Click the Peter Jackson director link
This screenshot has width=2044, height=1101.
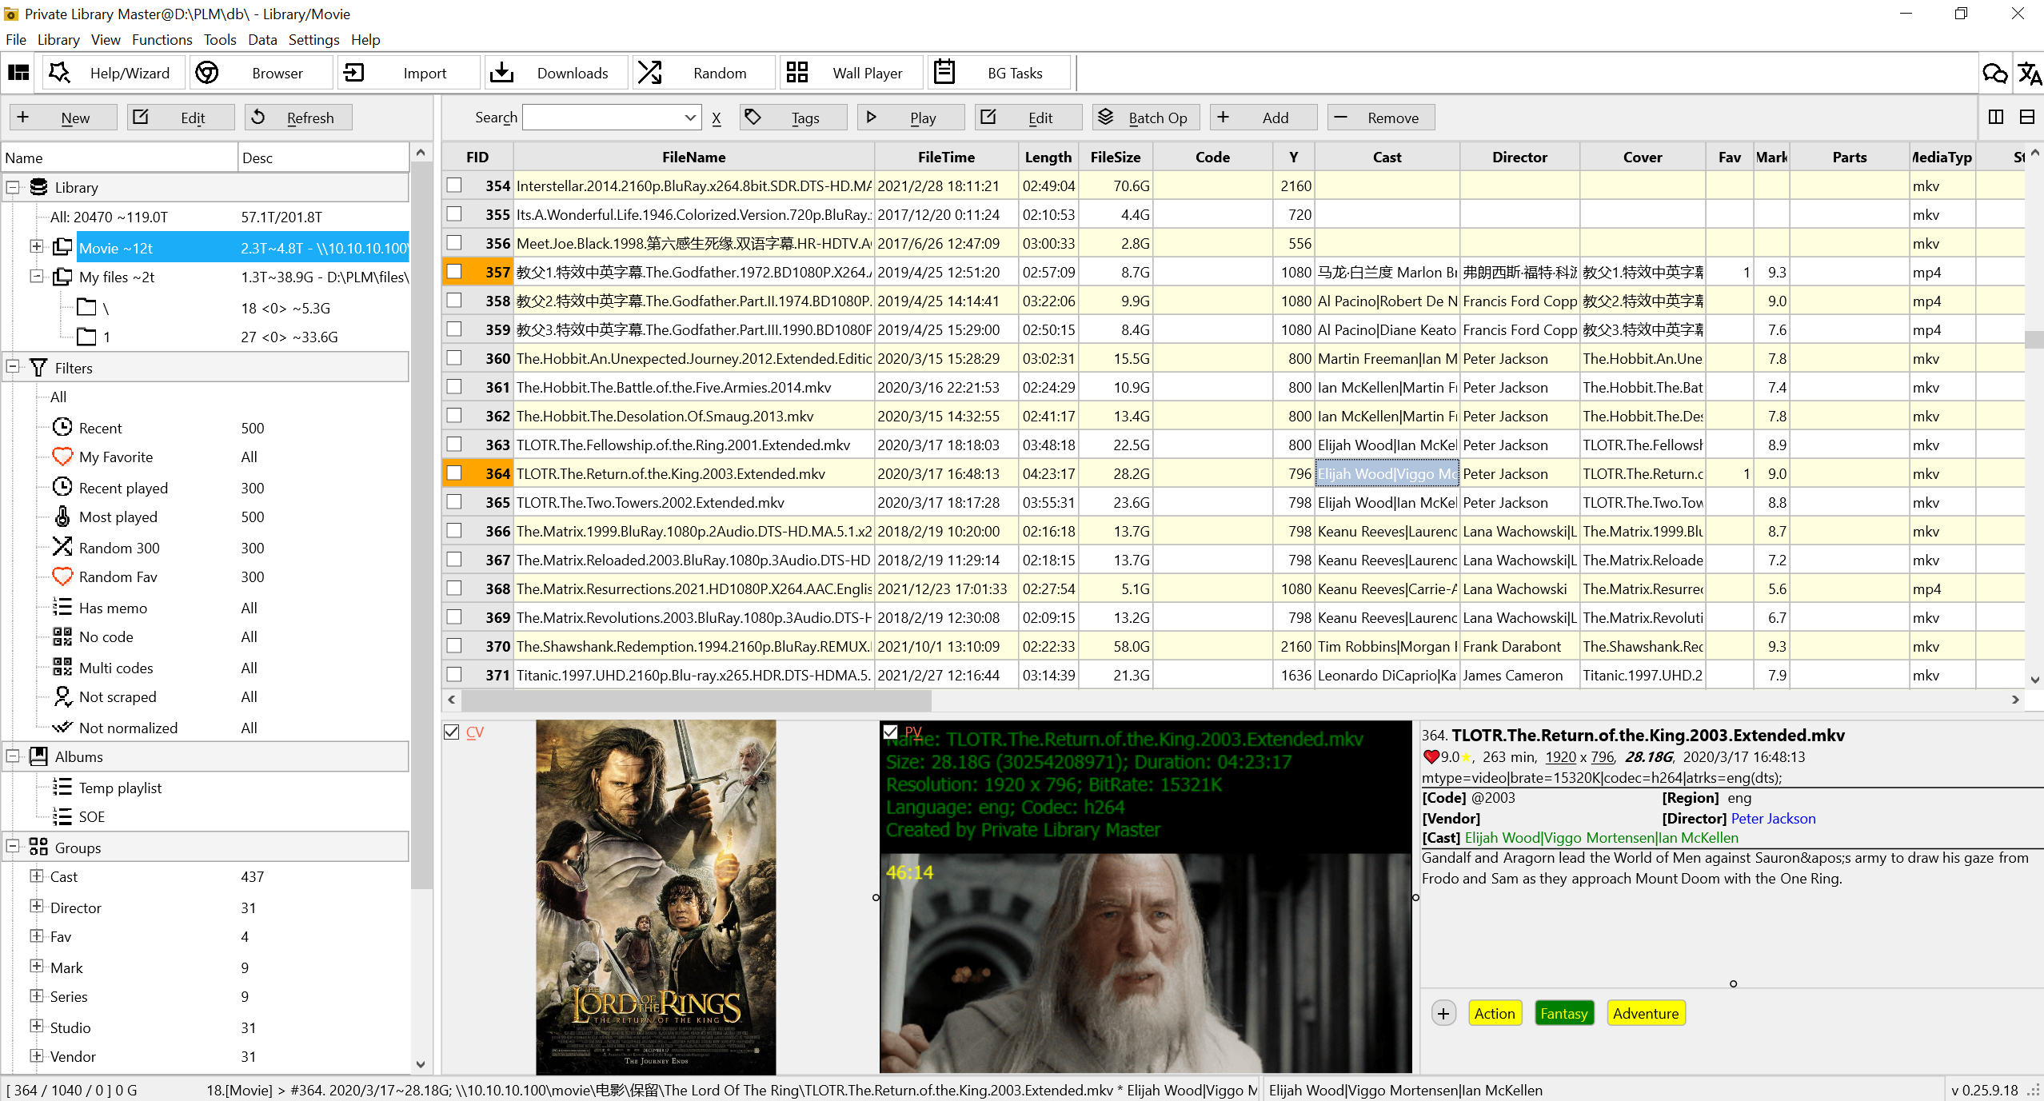[1772, 818]
